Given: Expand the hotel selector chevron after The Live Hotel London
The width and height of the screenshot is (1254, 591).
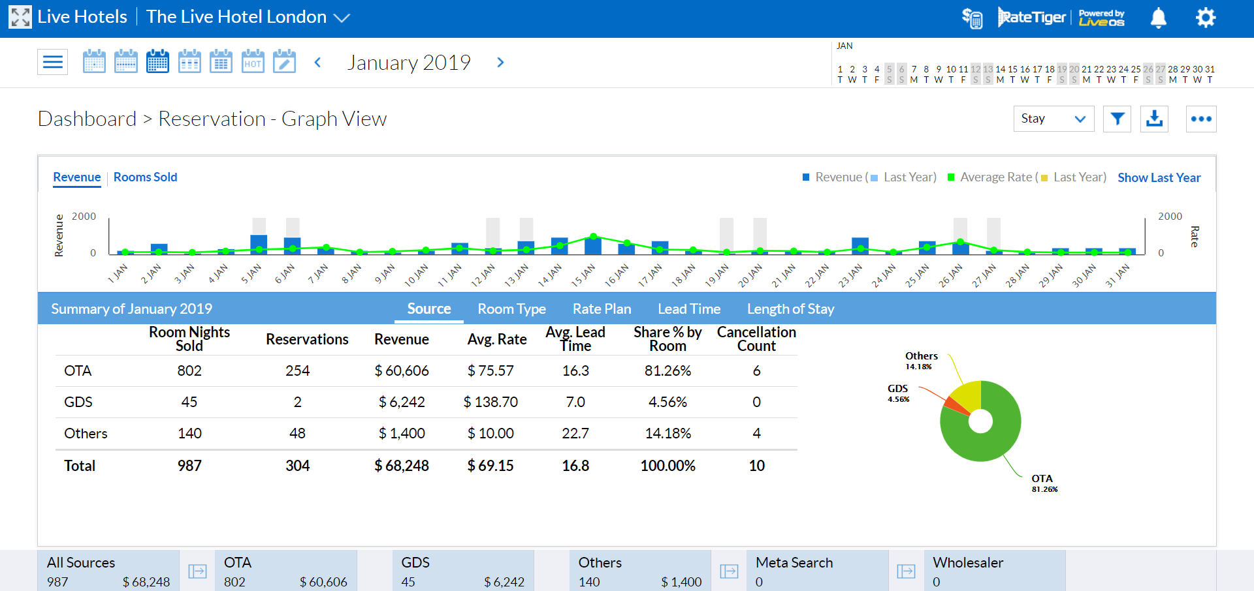Looking at the screenshot, I should coord(342,18).
